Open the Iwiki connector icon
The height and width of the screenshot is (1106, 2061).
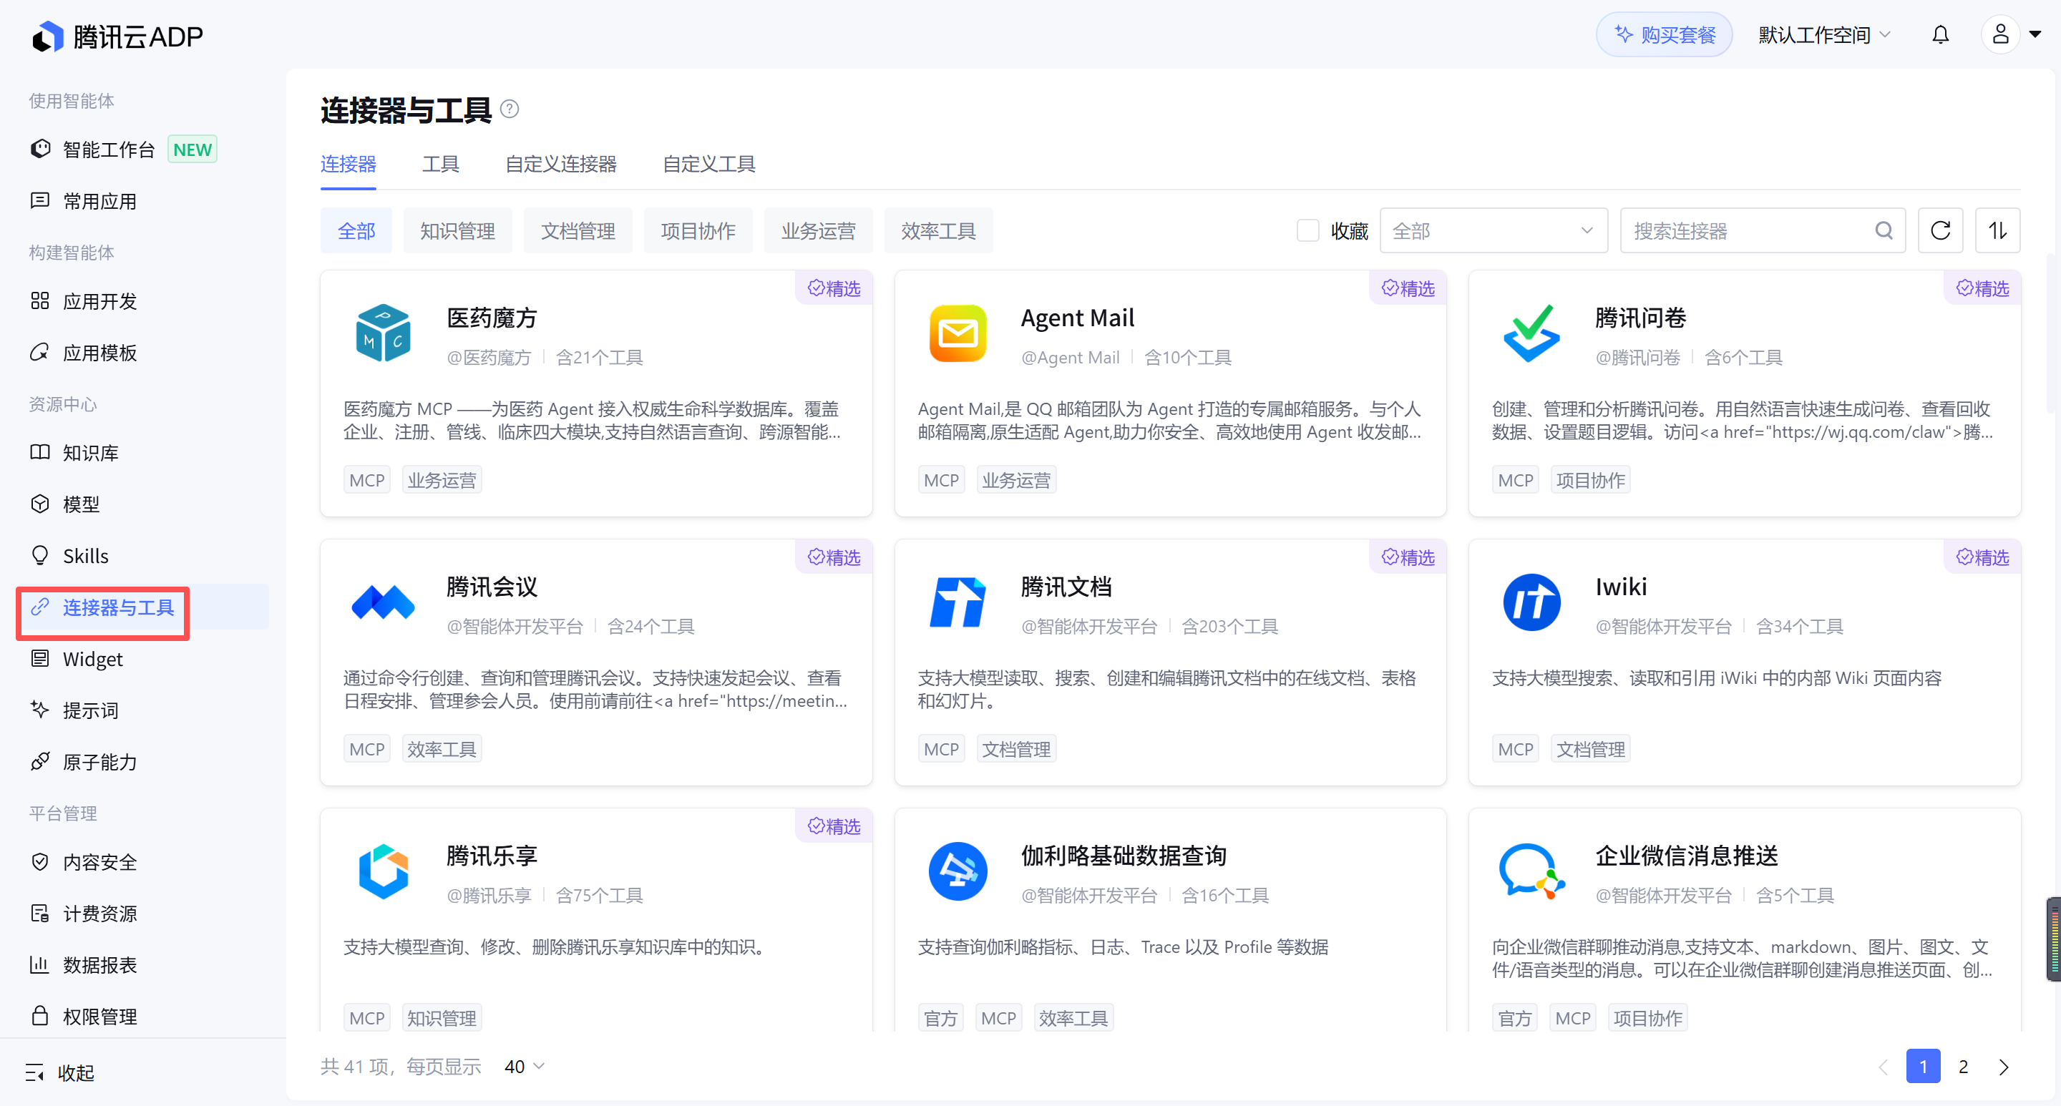(1531, 602)
